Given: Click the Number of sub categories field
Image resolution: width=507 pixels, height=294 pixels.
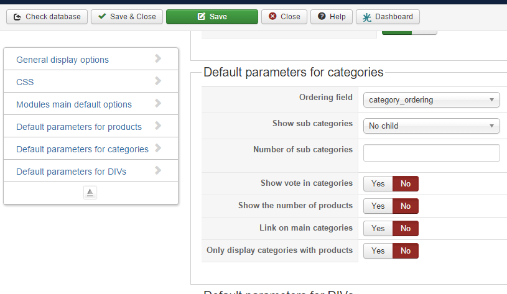Looking at the screenshot, I should tap(431, 153).
